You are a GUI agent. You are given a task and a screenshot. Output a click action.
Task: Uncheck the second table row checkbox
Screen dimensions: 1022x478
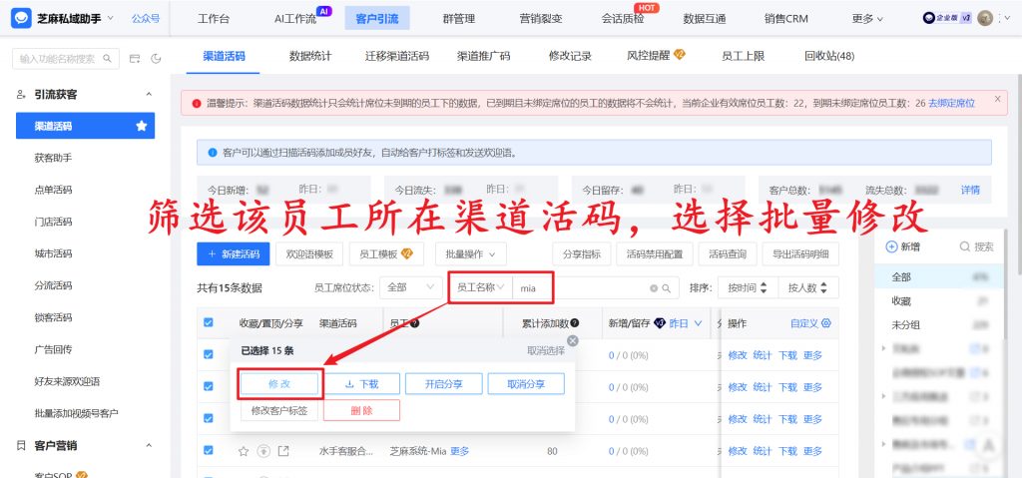coord(209,386)
